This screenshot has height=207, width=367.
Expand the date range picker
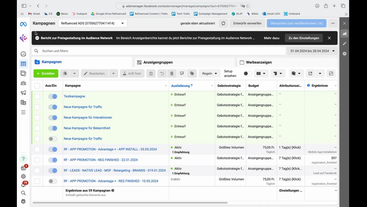click(x=312, y=51)
